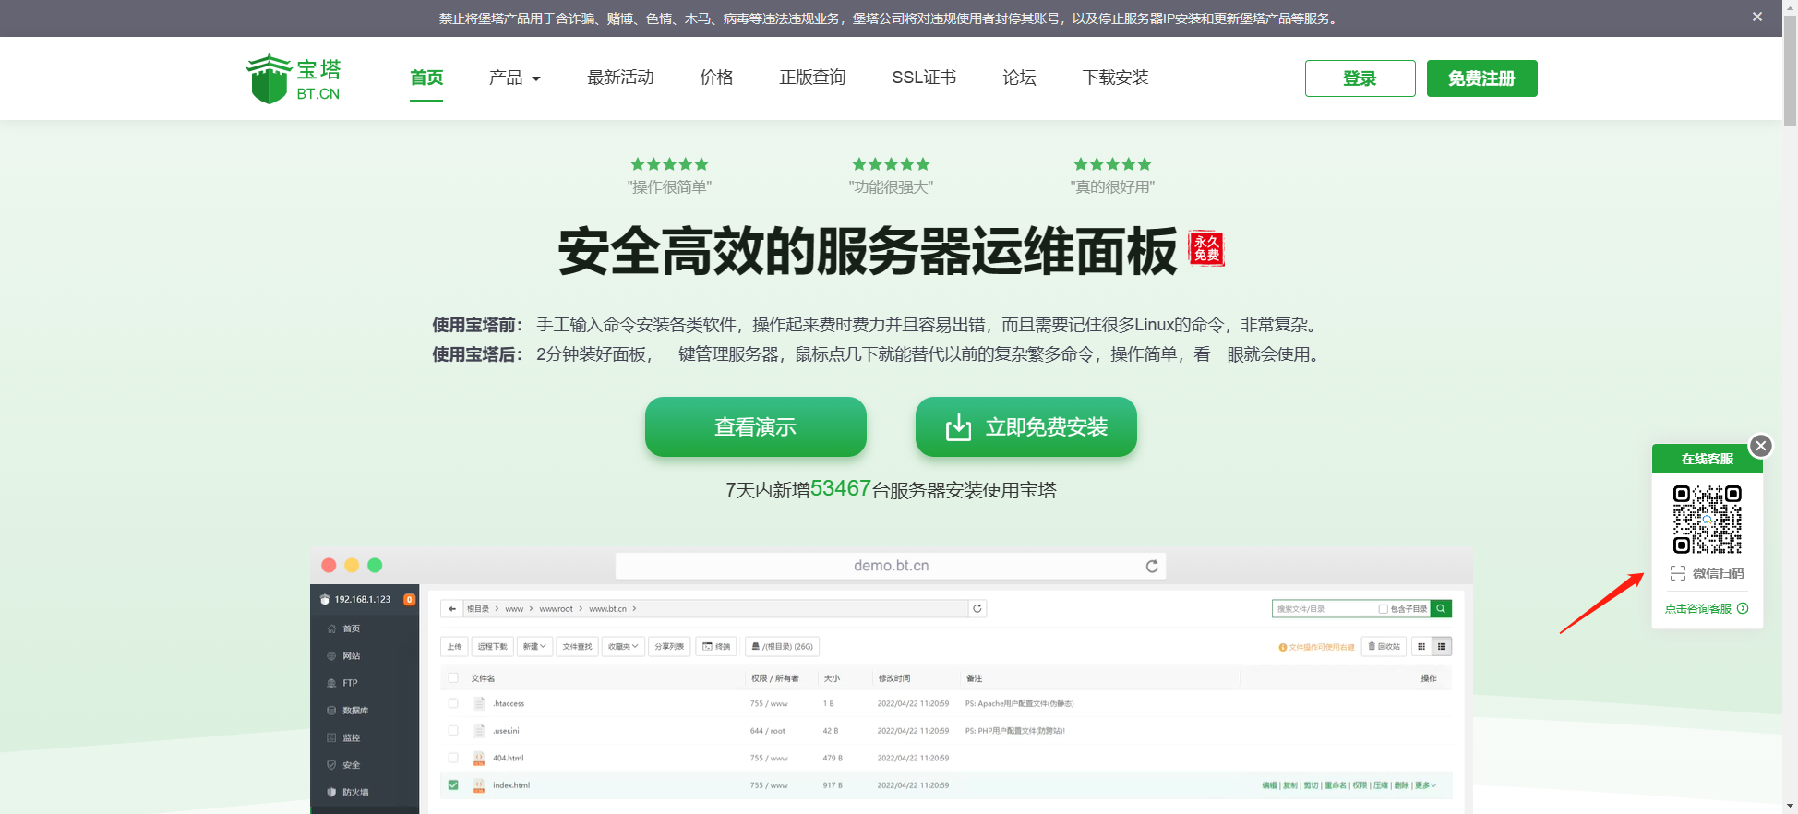
Task: Switch to list view icon
Action: tap(1442, 647)
